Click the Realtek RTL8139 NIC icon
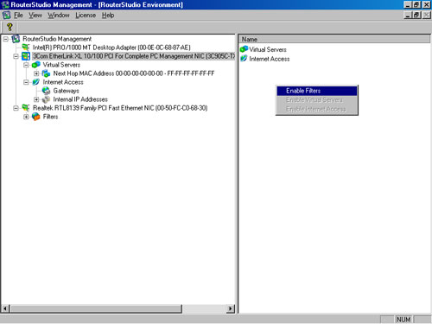This screenshot has width=432, height=324. click(26, 108)
